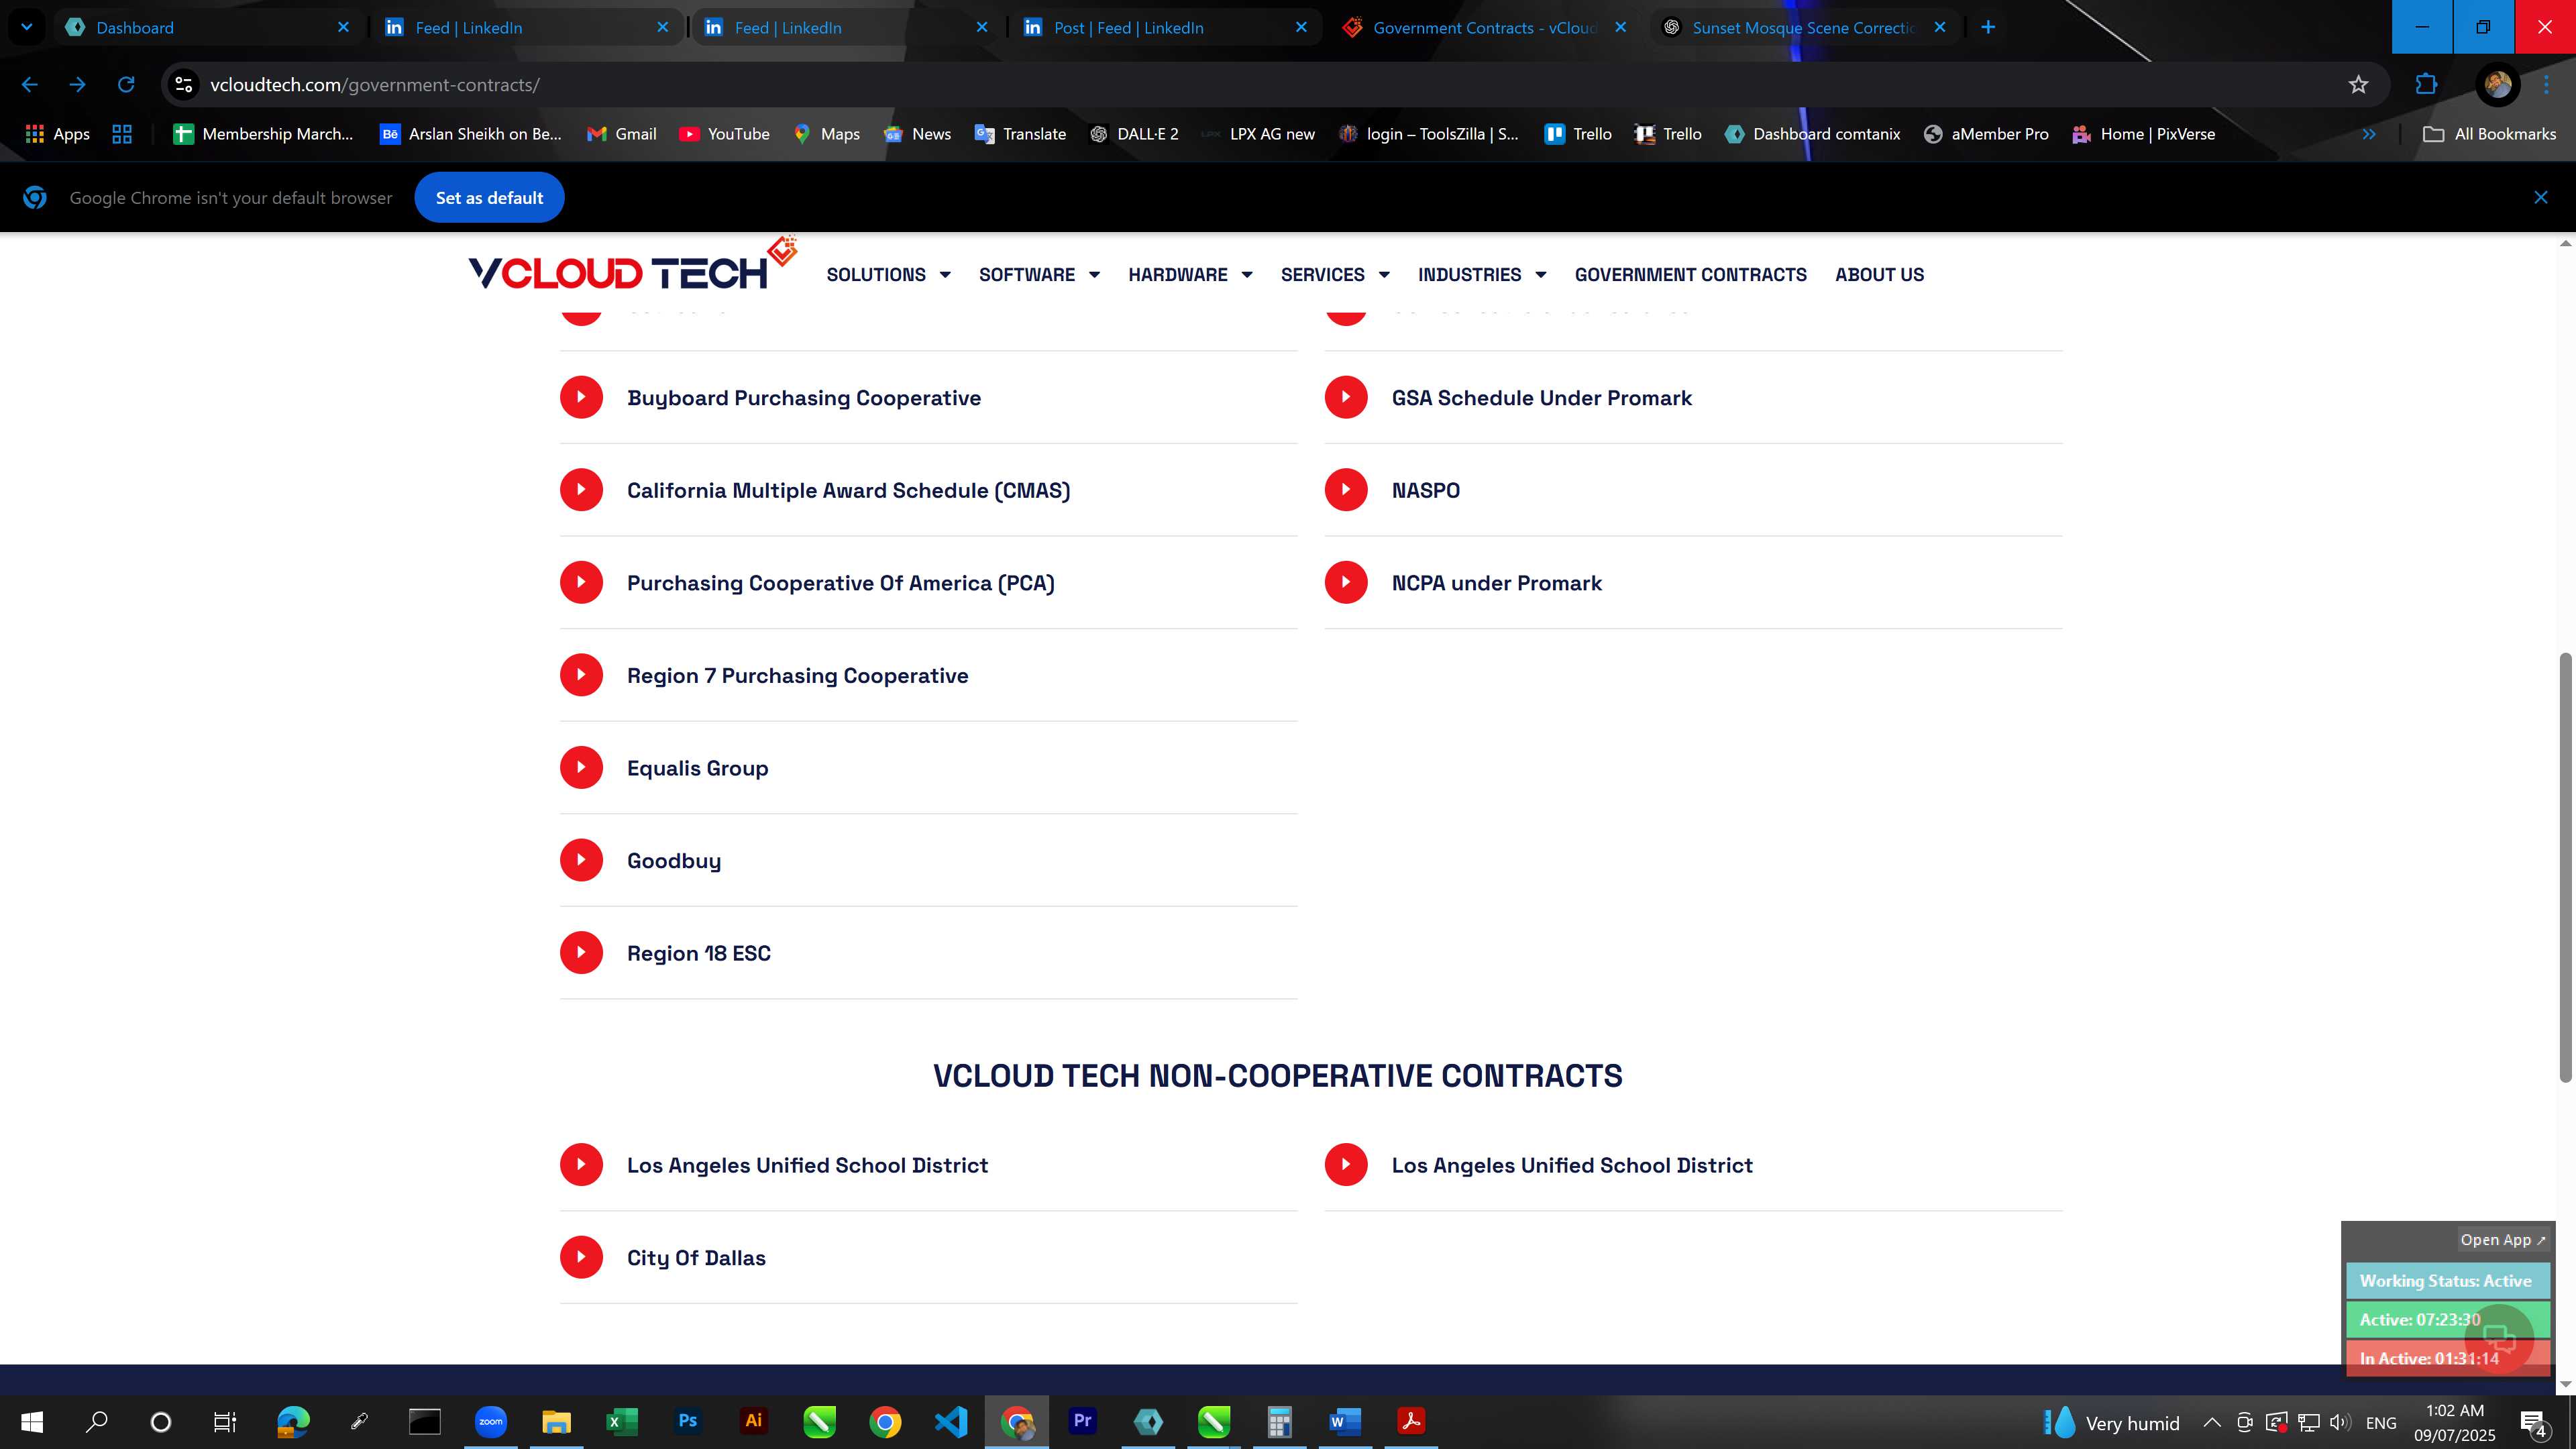
Task: Click the Open App button
Action: tap(2503, 1240)
